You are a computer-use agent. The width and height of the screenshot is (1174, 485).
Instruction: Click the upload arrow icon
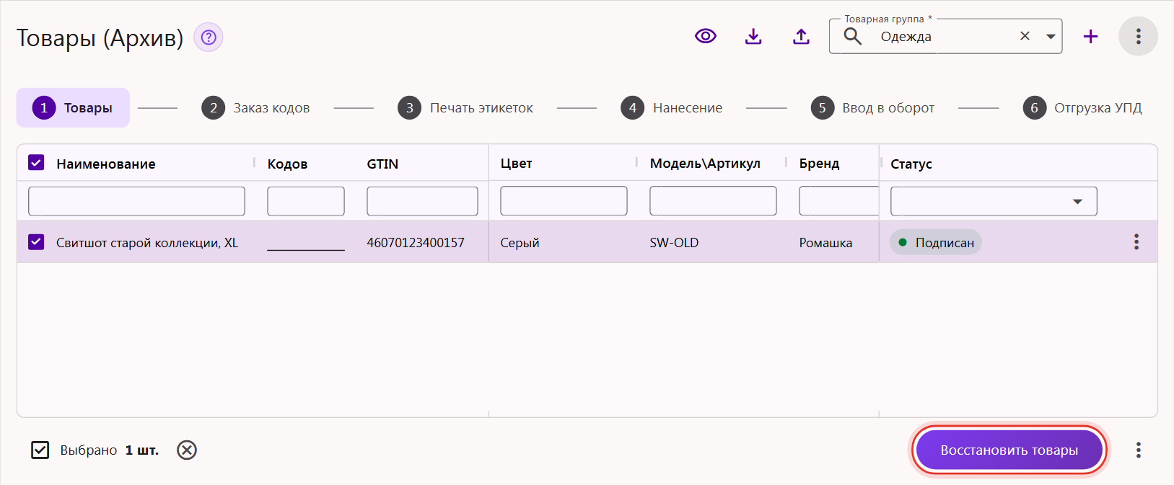[801, 36]
